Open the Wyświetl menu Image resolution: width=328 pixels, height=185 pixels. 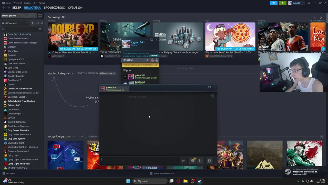(17, 3)
